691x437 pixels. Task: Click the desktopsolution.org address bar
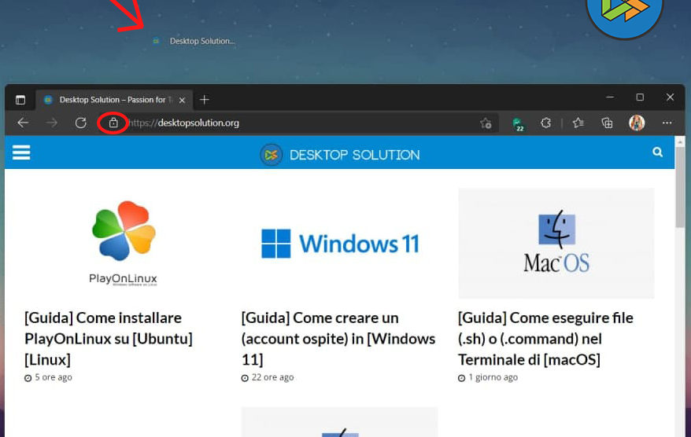click(300, 123)
